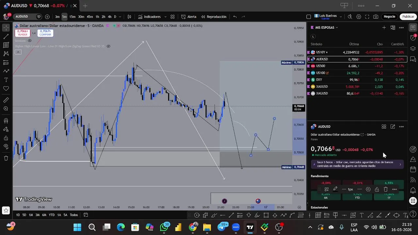The height and width of the screenshot is (235, 418).
Task: Click the Negocie button
Action: coord(389,17)
